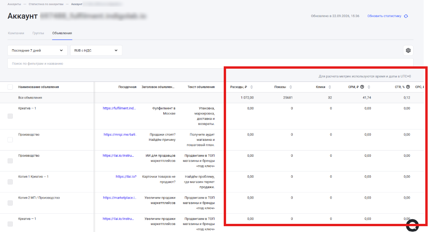Click the Наименование объявления column header
This screenshot has height=232, width=428.
tap(39, 87)
